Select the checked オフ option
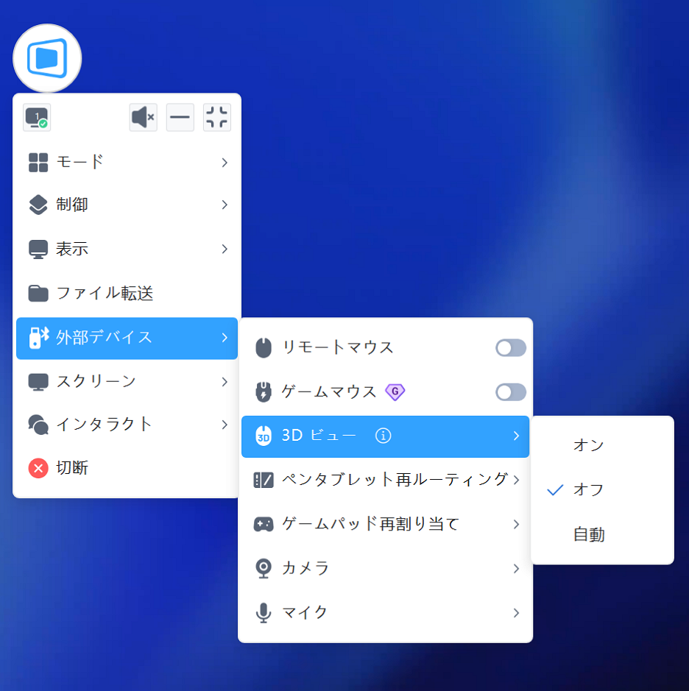Screen dimensions: 689x691 point(588,490)
